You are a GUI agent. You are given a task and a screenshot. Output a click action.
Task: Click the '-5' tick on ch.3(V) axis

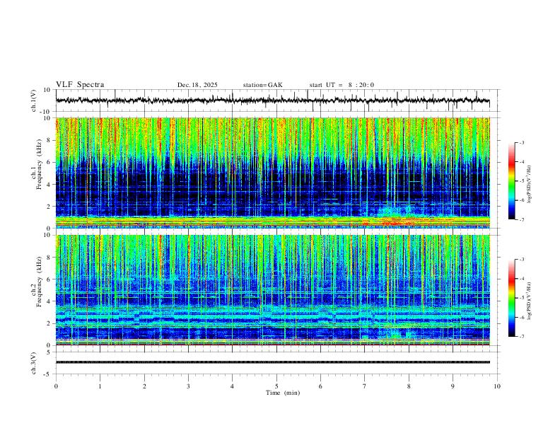click(x=47, y=374)
